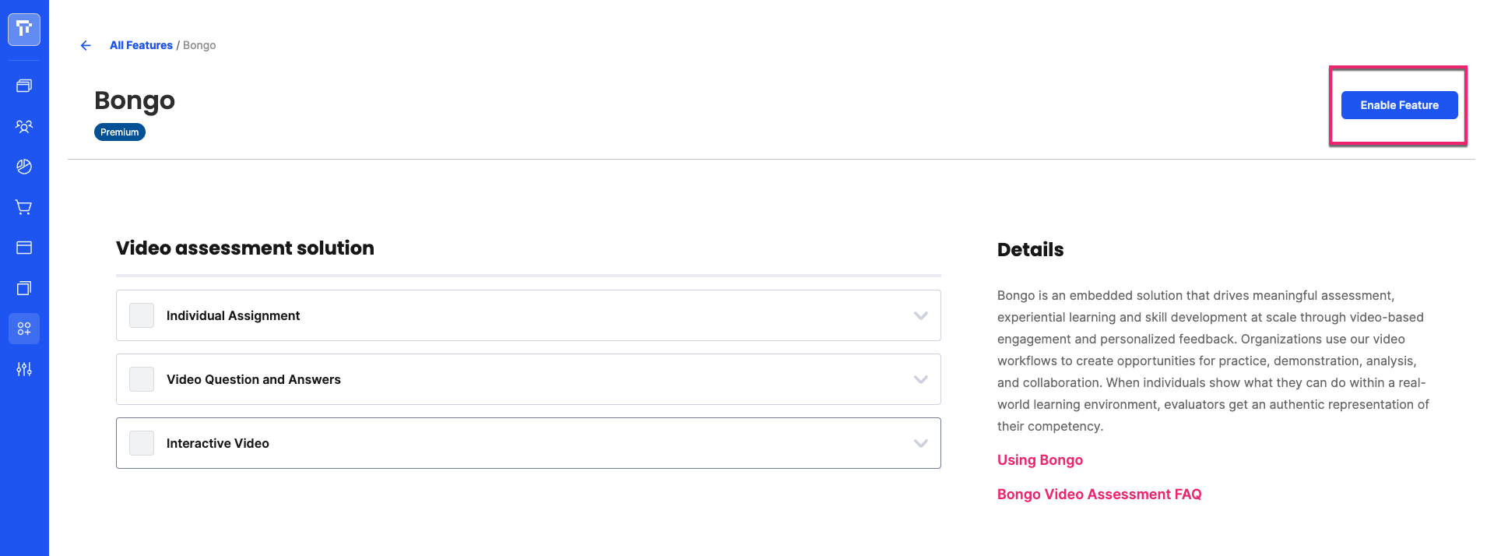Click the Details heading

1030,250
